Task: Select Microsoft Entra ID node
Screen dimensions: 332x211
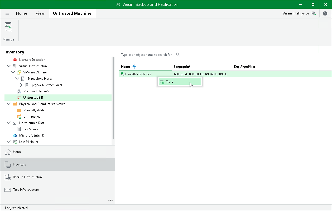Action: coord(32,135)
